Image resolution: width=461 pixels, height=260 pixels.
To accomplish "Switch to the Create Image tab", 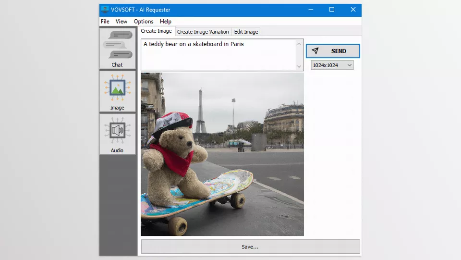I will click(x=156, y=31).
